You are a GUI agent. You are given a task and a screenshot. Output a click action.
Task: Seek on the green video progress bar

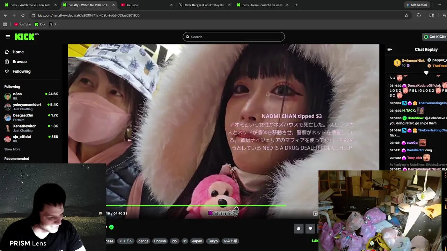point(196,206)
